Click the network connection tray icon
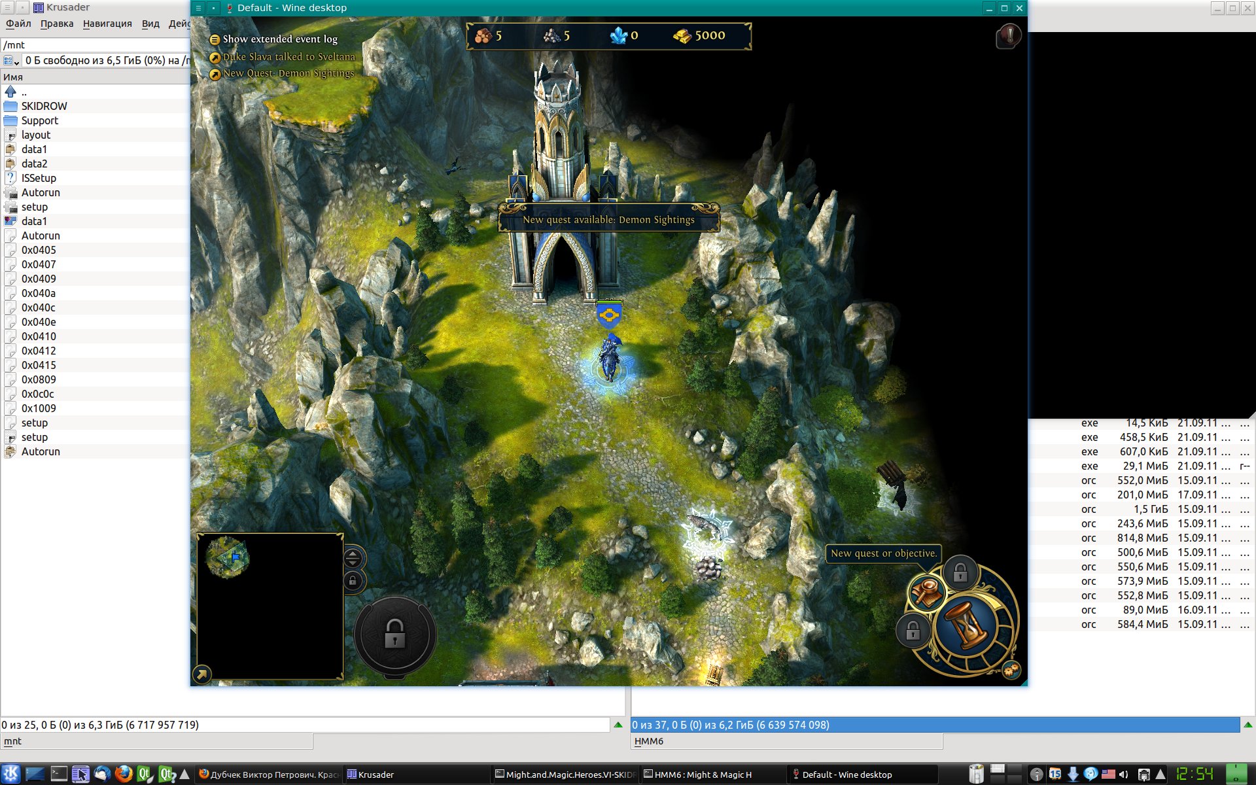 pyautogui.click(x=1143, y=775)
